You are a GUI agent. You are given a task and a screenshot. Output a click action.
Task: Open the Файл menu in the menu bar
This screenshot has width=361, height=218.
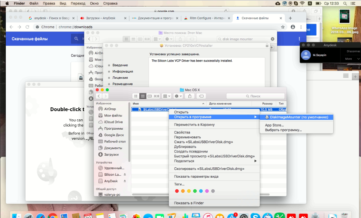[x=34, y=4]
